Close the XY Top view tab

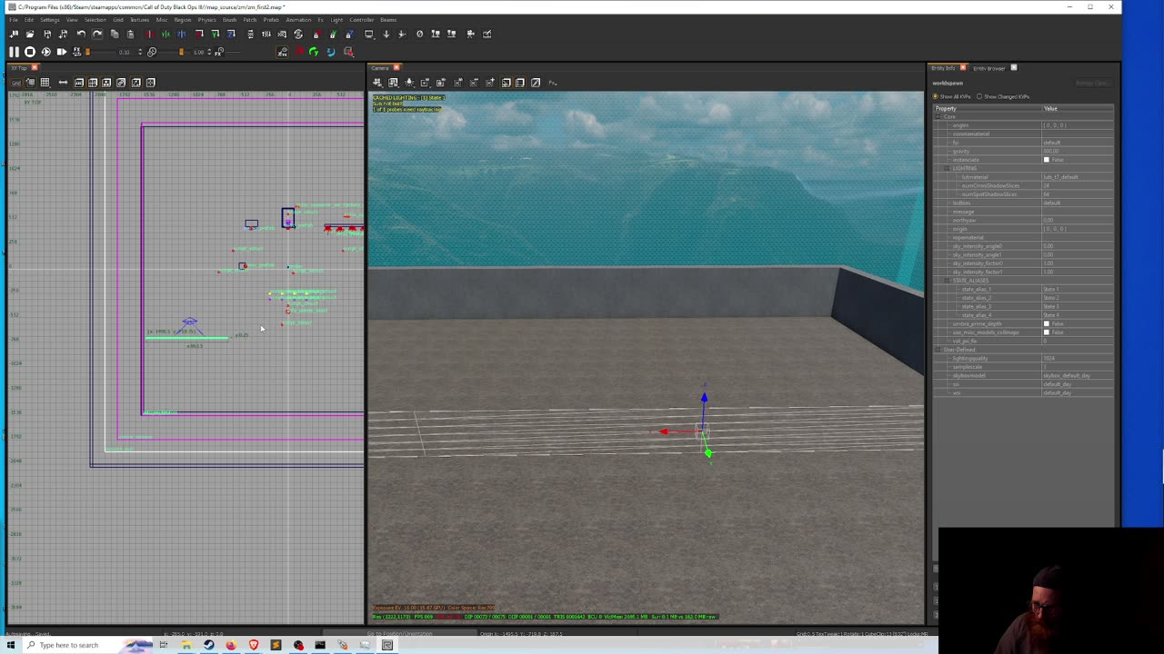click(35, 68)
